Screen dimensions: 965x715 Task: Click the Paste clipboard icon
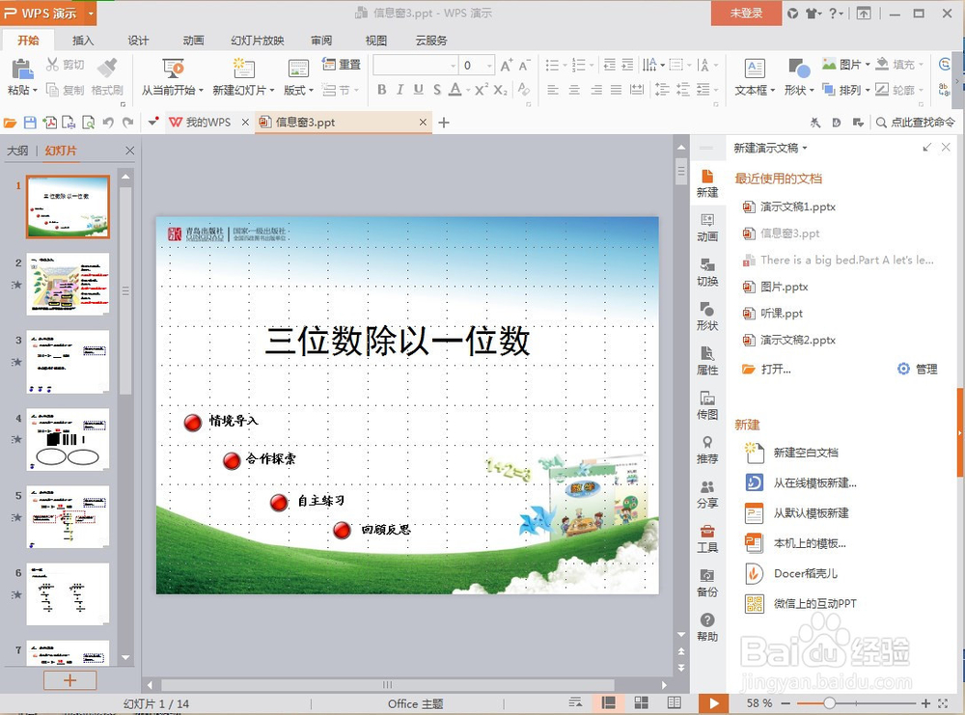coord(22,69)
